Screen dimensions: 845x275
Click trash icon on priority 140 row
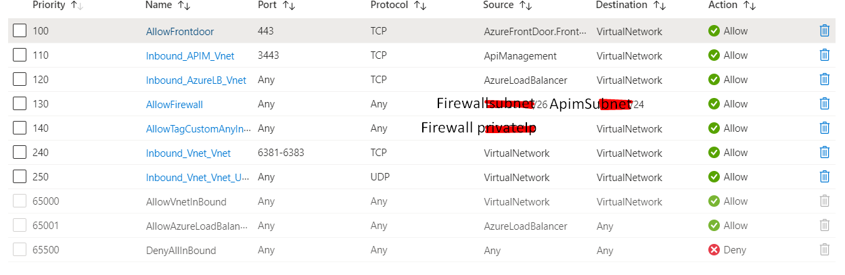tap(824, 128)
